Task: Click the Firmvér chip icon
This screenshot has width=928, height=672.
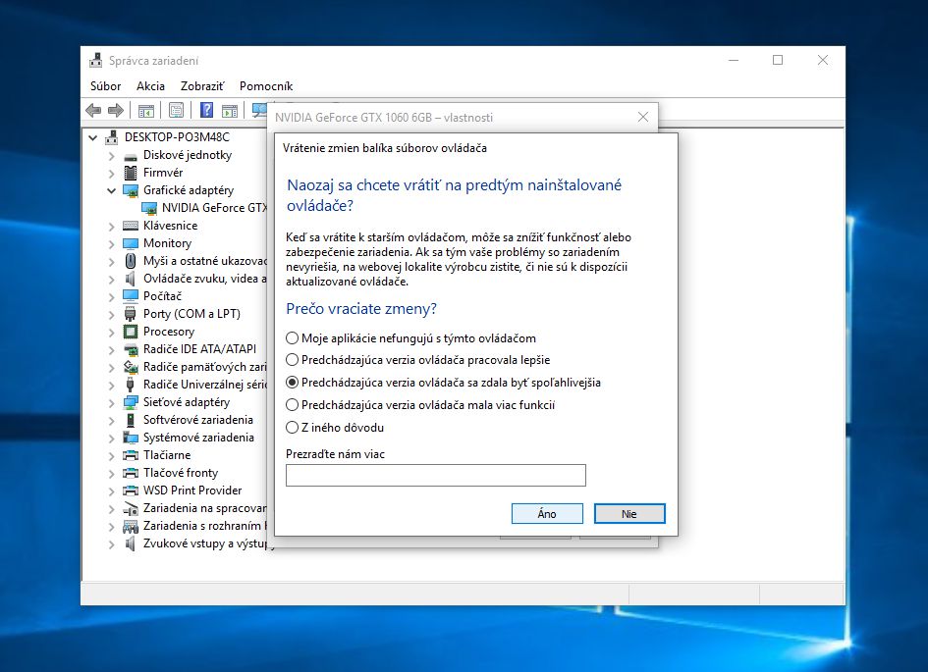Action: [131, 173]
